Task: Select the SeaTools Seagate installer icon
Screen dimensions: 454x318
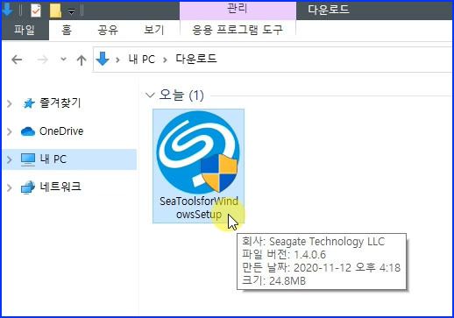Action: coord(198,152)
